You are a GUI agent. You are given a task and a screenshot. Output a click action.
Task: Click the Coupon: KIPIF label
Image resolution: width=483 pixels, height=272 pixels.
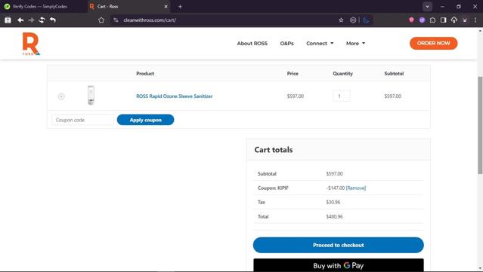tap(273, 188)
